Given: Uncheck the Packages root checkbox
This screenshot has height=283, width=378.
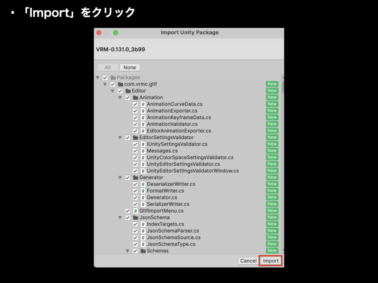Looking at the screenshot, I should click(105, 77).
